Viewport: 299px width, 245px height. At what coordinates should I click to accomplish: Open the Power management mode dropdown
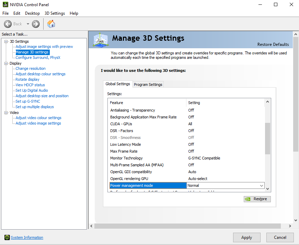(x=262, y=185)
